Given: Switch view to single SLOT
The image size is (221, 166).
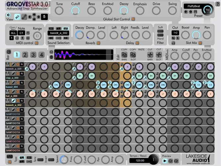Looking at the screenshot, I should [24, 17].
